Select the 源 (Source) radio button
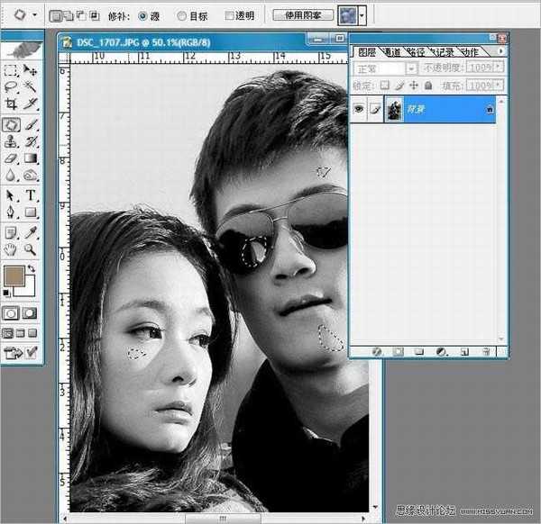Screen dimensions: 541x524 (142, 16)
